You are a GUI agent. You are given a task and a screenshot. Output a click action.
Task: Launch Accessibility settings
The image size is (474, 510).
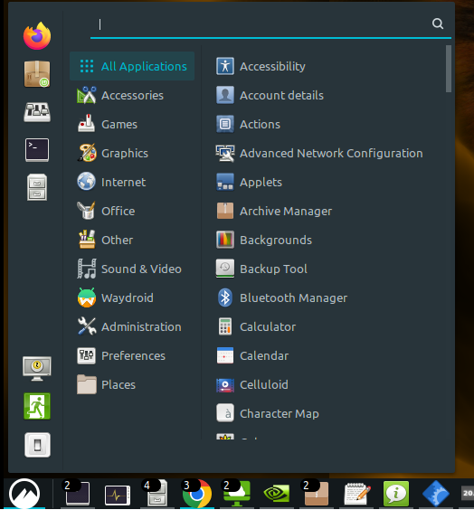[x=327, y=66]
